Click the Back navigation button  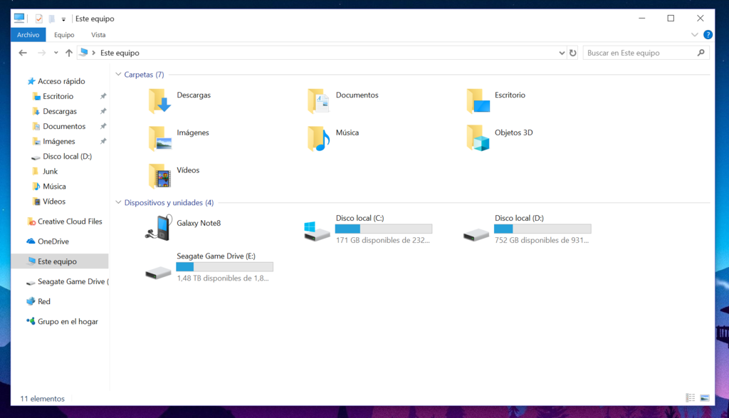[22, 52]
